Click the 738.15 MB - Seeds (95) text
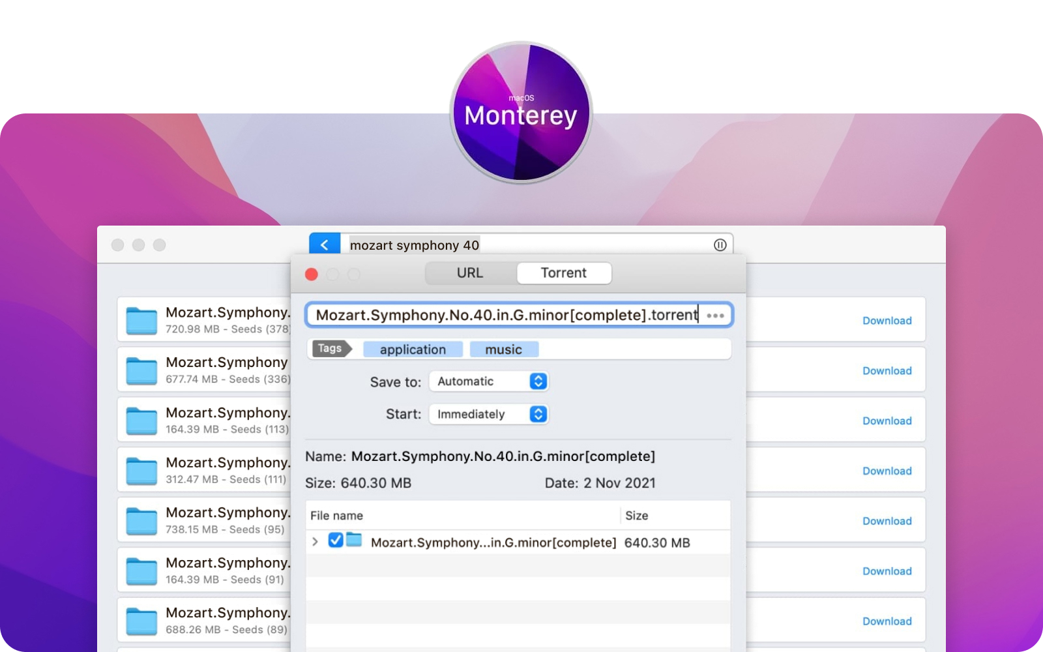 pos(225,529)
